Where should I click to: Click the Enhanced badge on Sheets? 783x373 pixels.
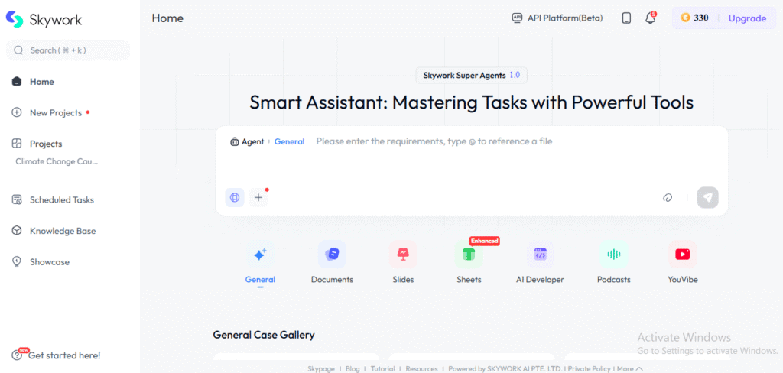pos(484,242)
